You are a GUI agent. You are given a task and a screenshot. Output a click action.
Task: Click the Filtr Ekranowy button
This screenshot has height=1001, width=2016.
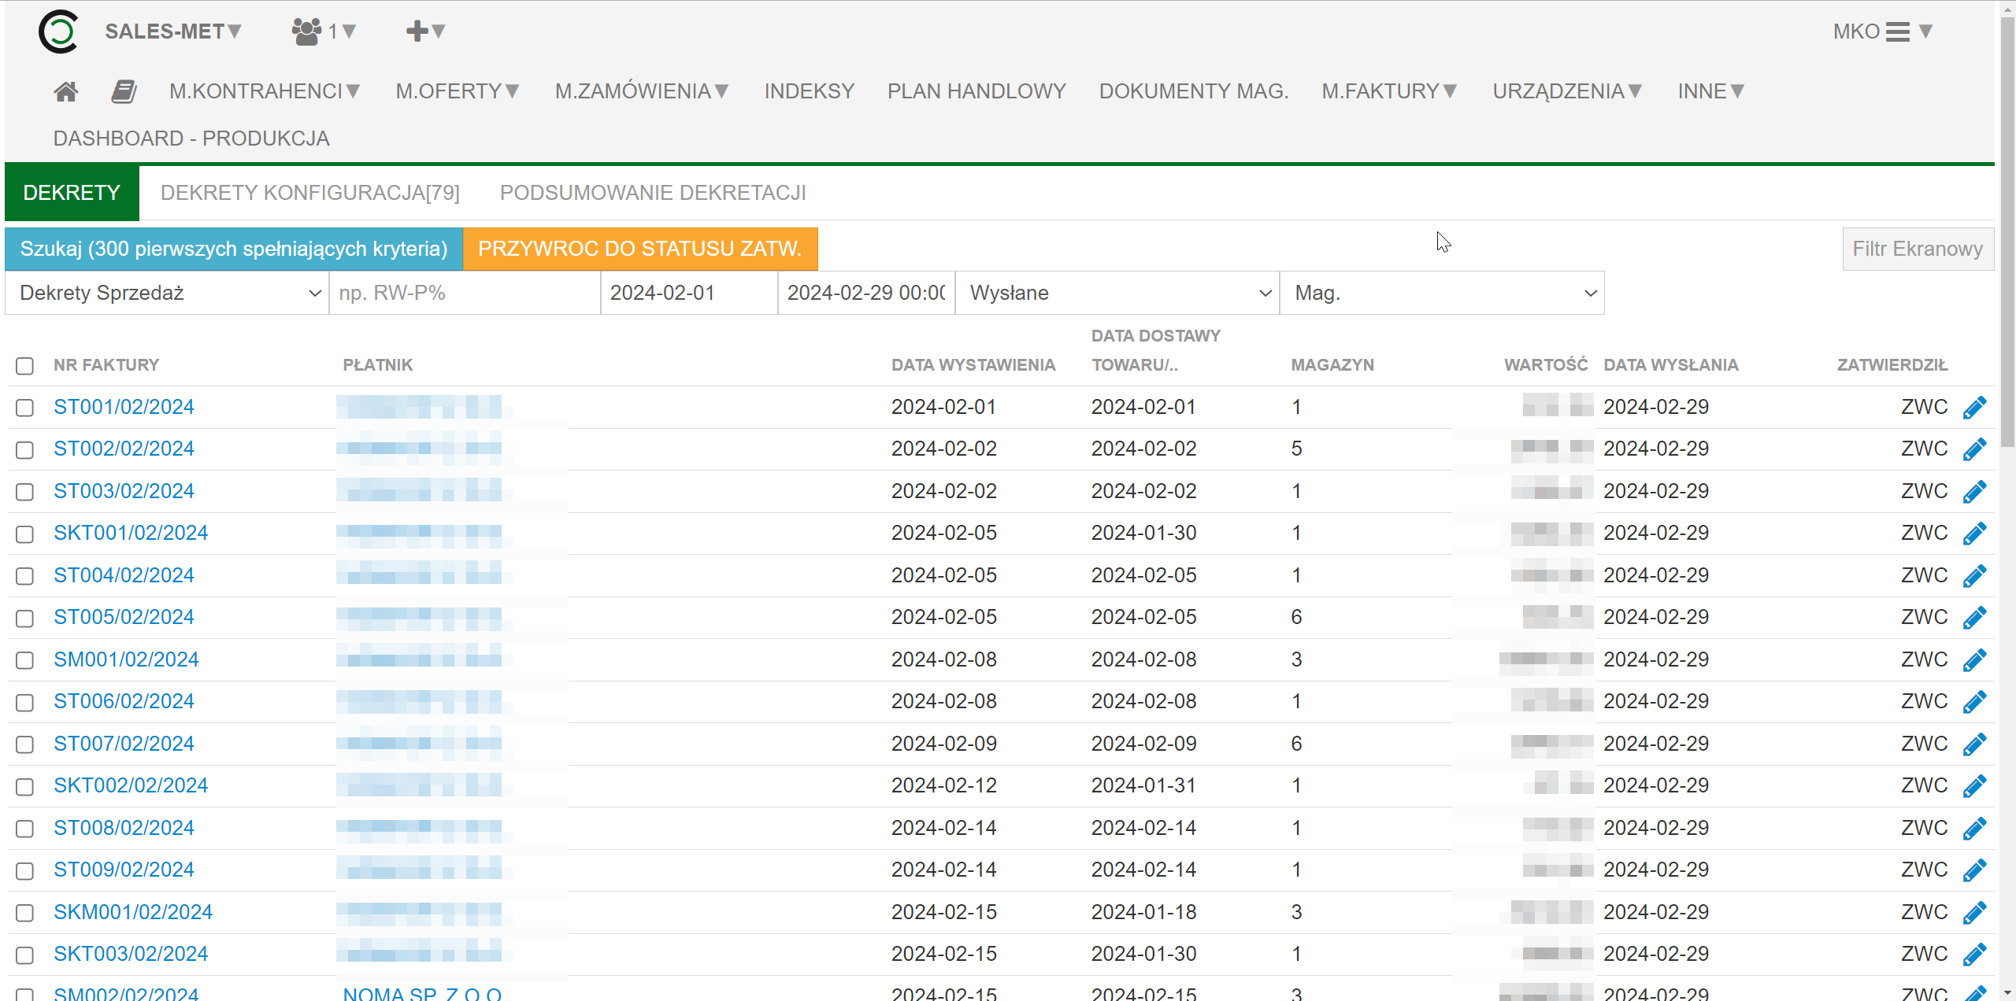(x=1918, y=249)
